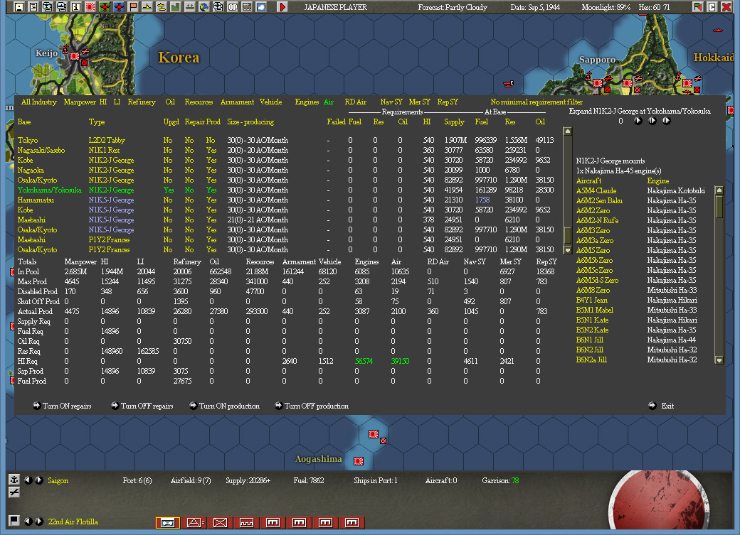Click the ships silhouette toolbar icon
740x535 pixels.
pyautogui.click(x=162, y=7)
